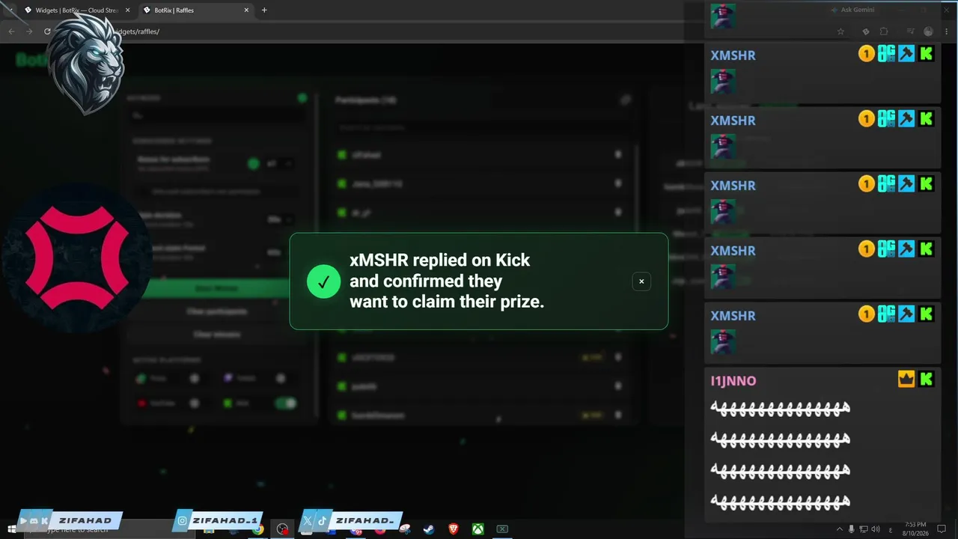This screenshot has width=958, height=539.
Task: Expand the subscriber bonus multiplier dropdown
Action: pos(279,163)
